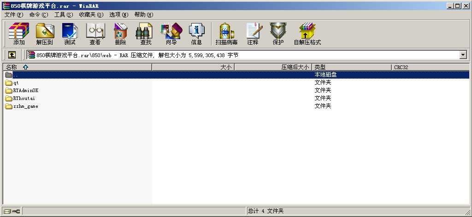472x217 pixels.
Task: Sort by 大小 column header
Action: [x=193, y=67]
